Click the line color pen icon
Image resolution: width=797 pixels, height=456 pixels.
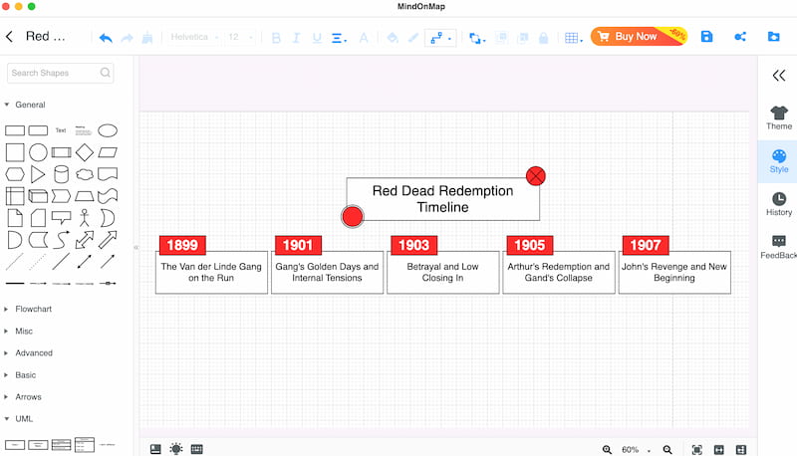pos(413,38)
